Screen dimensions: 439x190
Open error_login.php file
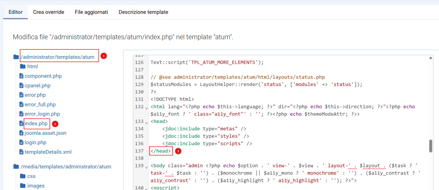tap(42, 114)
